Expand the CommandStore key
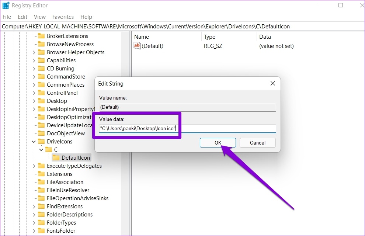 pos(34,77)
